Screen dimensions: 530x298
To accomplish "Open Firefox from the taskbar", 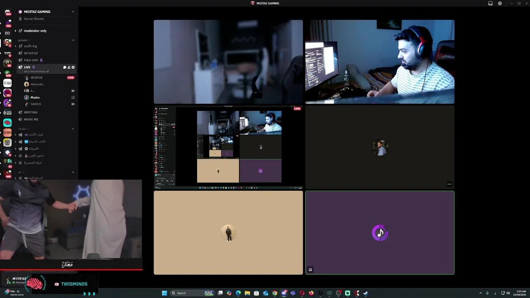I will click(x=311, y=293).
